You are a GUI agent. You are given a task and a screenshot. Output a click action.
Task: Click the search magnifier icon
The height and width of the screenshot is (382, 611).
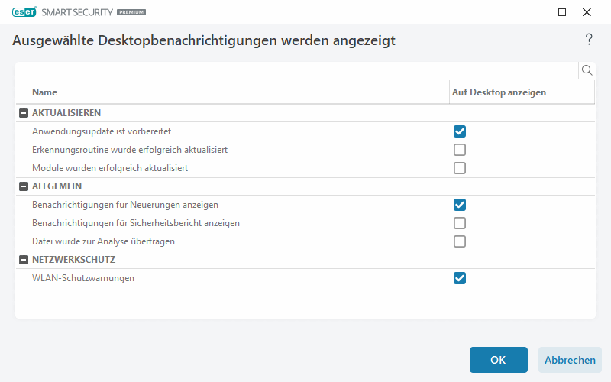(x=587, y=70)
